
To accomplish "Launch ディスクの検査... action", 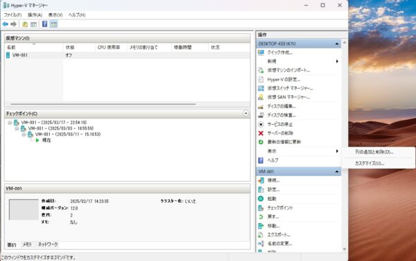I will click(281, 115).
